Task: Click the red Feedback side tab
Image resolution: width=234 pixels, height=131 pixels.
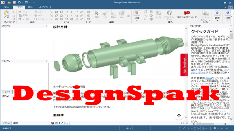Action: tap(184, 65)
